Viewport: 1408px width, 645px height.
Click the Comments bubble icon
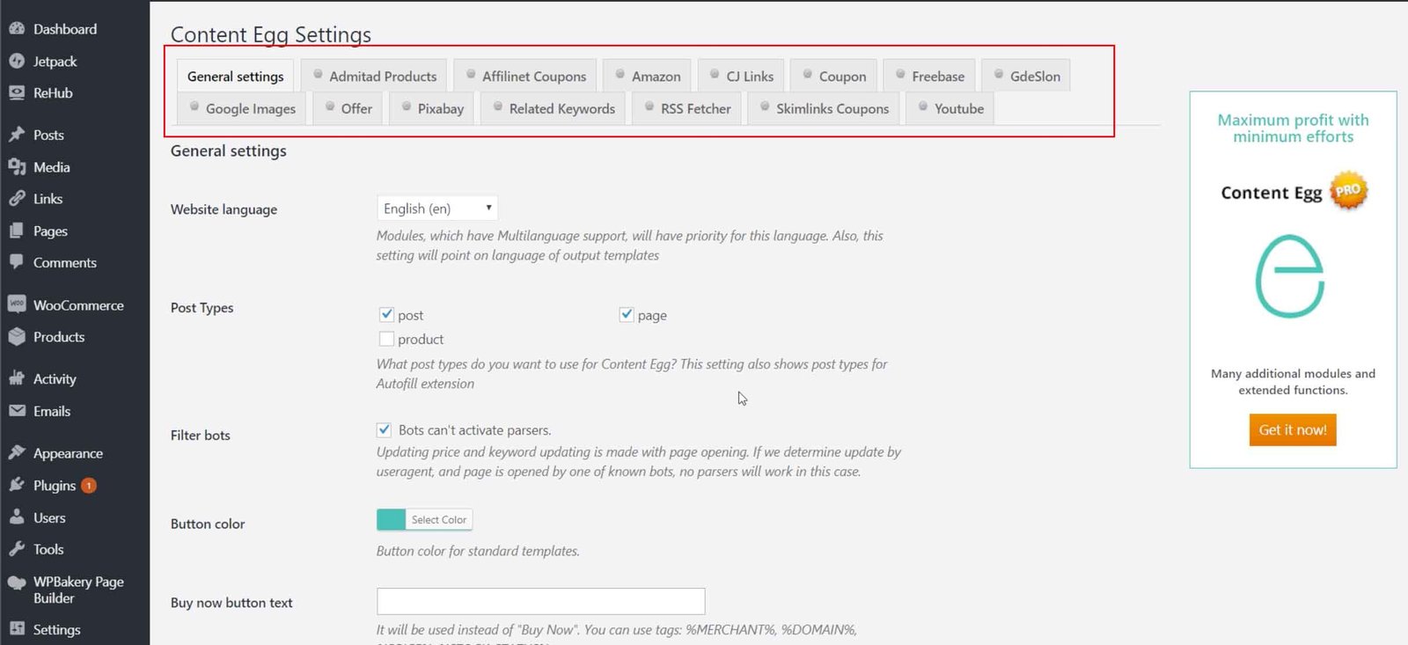coord(17,262)
